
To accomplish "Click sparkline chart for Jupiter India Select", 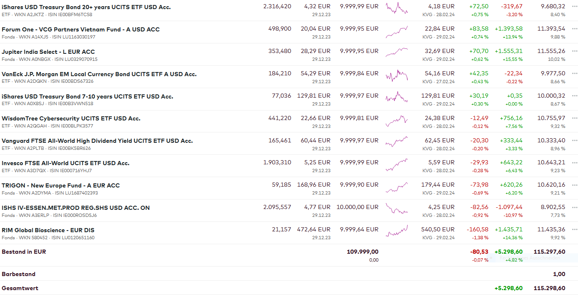I will click(x=397, y=53).
